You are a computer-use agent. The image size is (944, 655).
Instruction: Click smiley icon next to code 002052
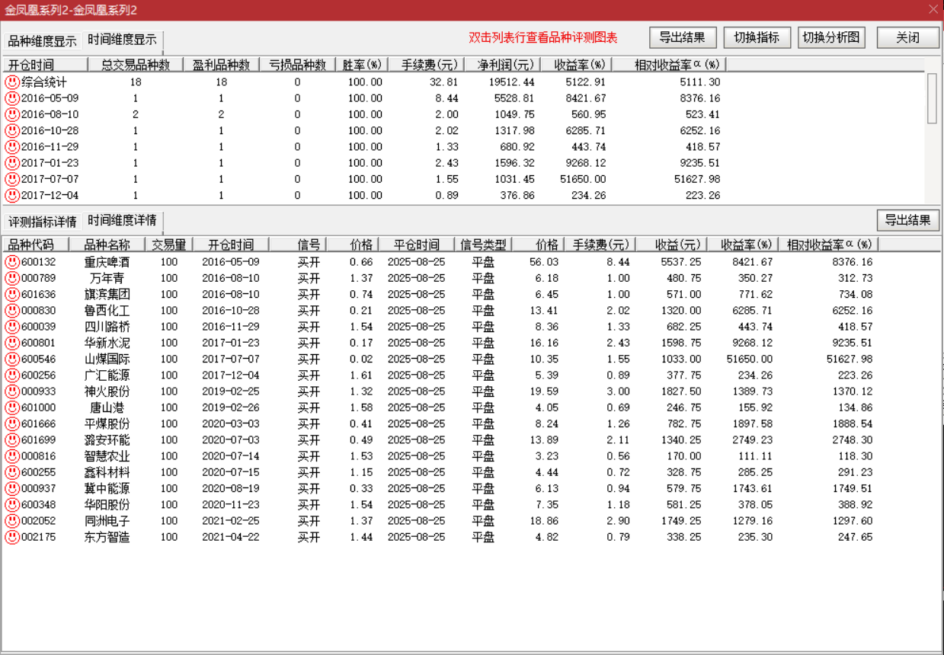[x=12, y=521]
